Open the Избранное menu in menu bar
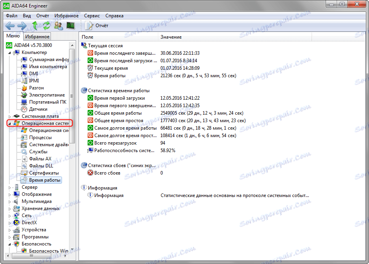The height and width of the screenshot is (264, 369). [67, 16]
